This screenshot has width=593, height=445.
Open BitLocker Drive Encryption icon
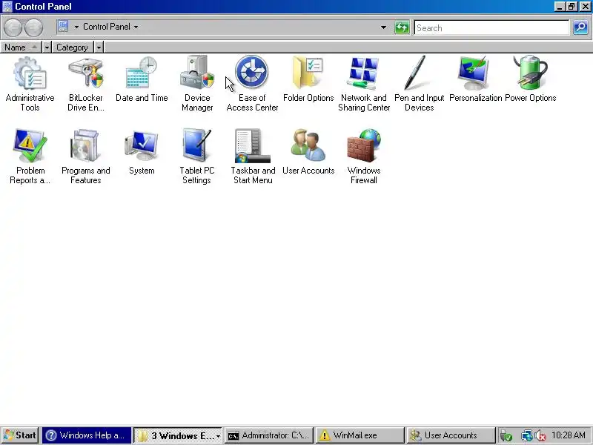click(86, 73)
